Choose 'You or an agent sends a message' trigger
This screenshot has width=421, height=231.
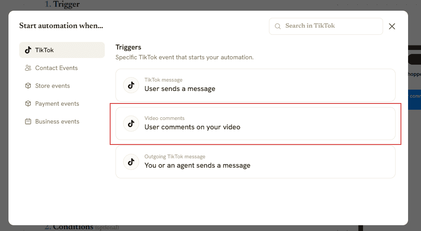[x=256, y=162]
